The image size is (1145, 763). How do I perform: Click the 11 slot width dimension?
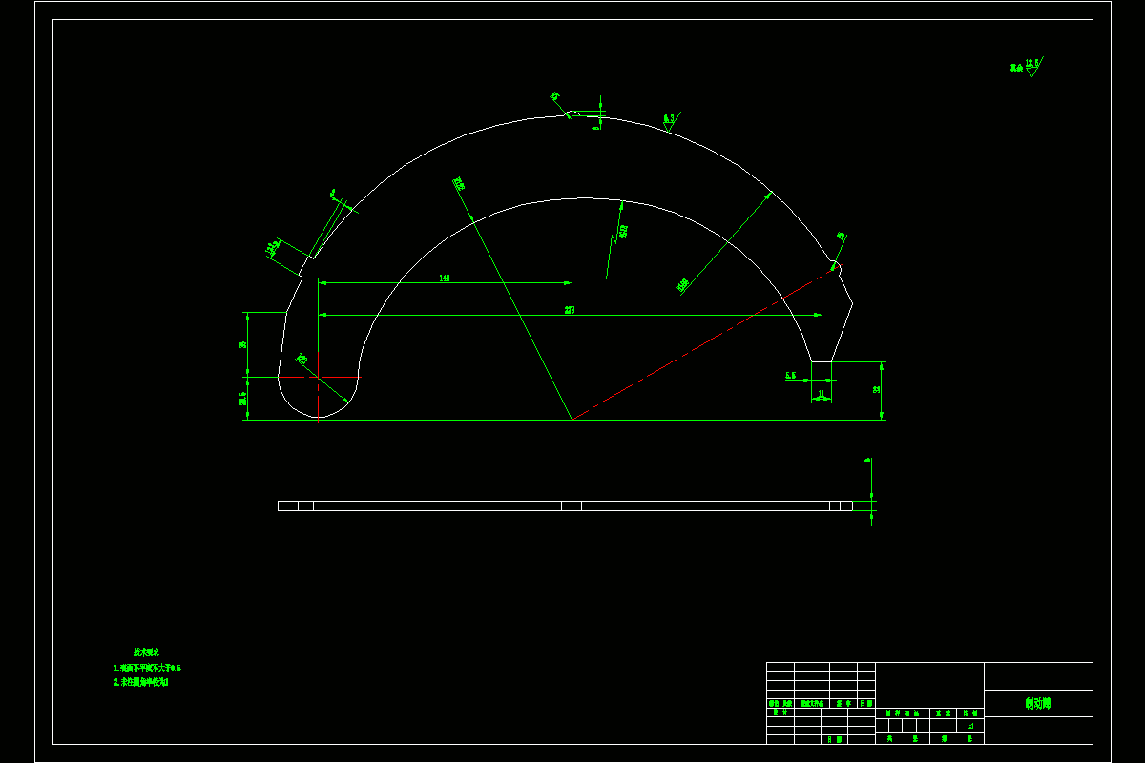[x=821, y=393]
